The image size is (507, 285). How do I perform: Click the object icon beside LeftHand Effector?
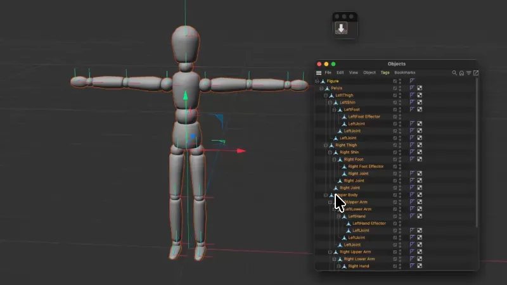pyautogui.click(x=349, y=224)
